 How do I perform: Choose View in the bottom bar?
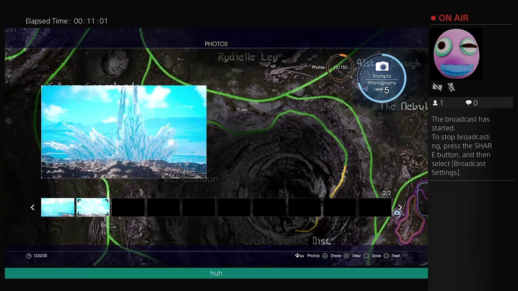(356, 255)
